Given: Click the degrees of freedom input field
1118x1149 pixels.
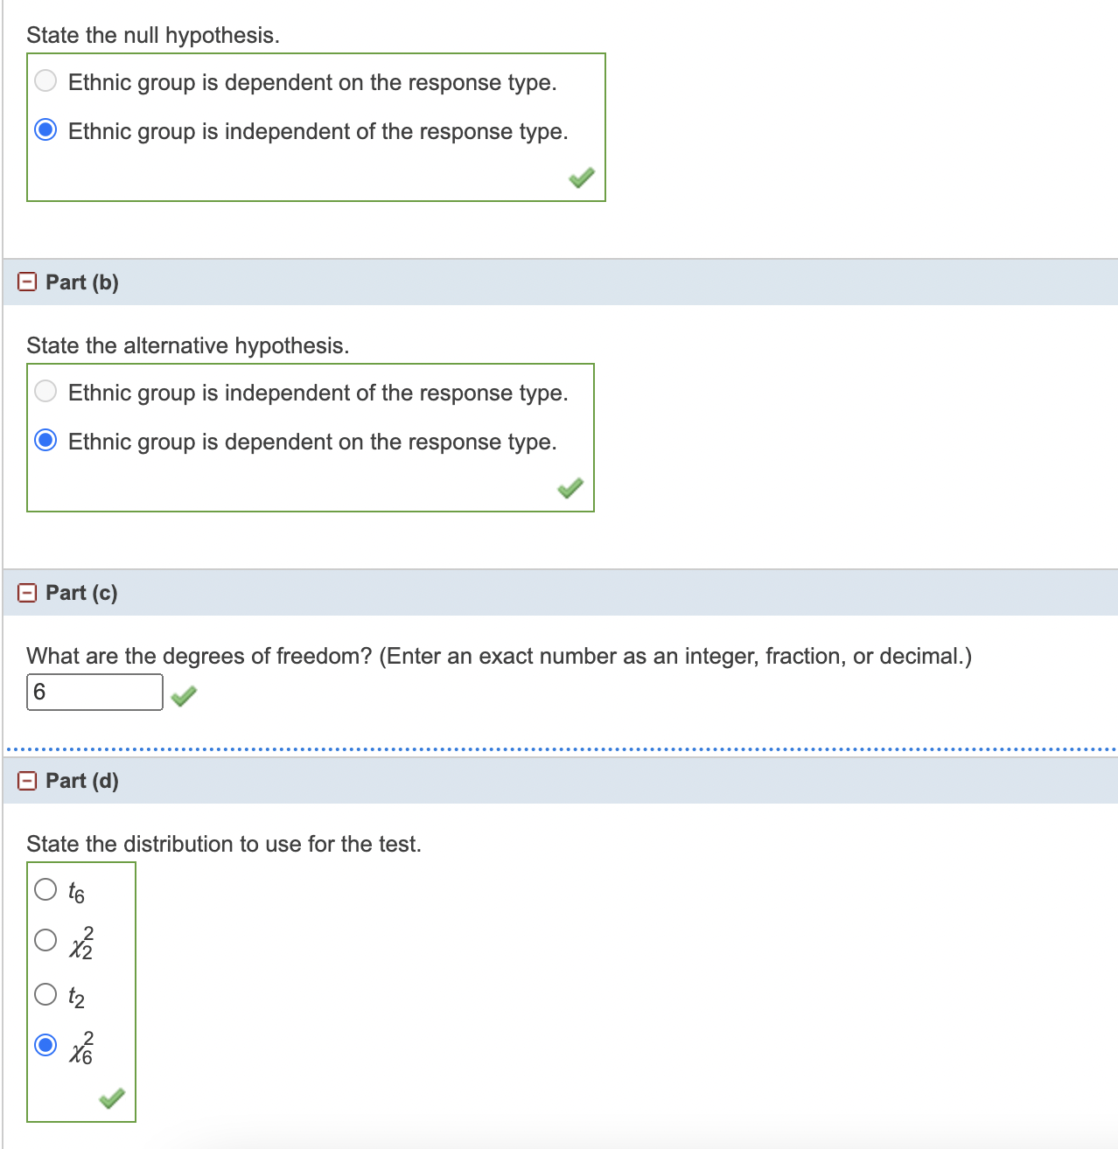Looking at the screenshot, I should tap(94, 692).
